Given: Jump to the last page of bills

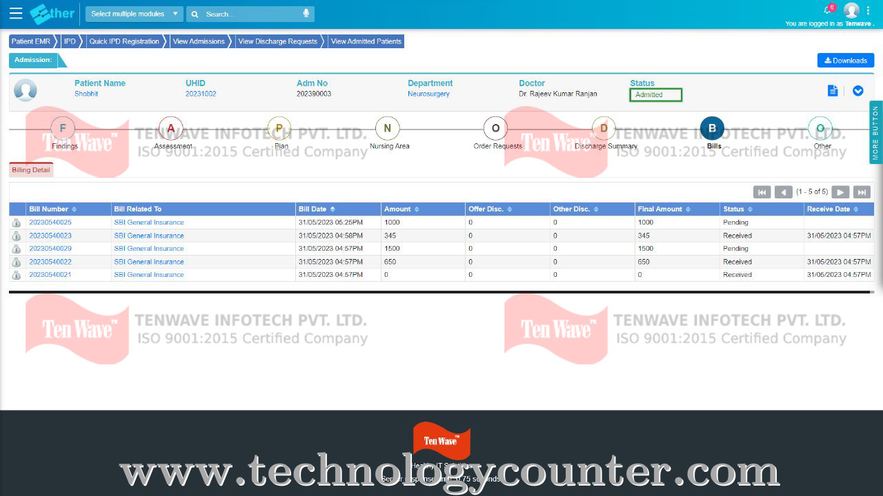Looking at the screenshot, I should 862,192.
